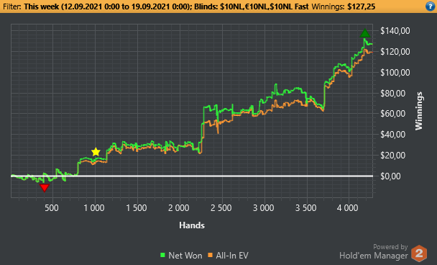
Task: Click the $120,00 y-axis label
Action: pyautogui.click(x=395, y=52)
